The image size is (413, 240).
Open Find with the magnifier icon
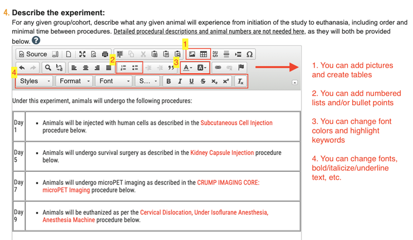pyautogui.click(x=48, y=68)
